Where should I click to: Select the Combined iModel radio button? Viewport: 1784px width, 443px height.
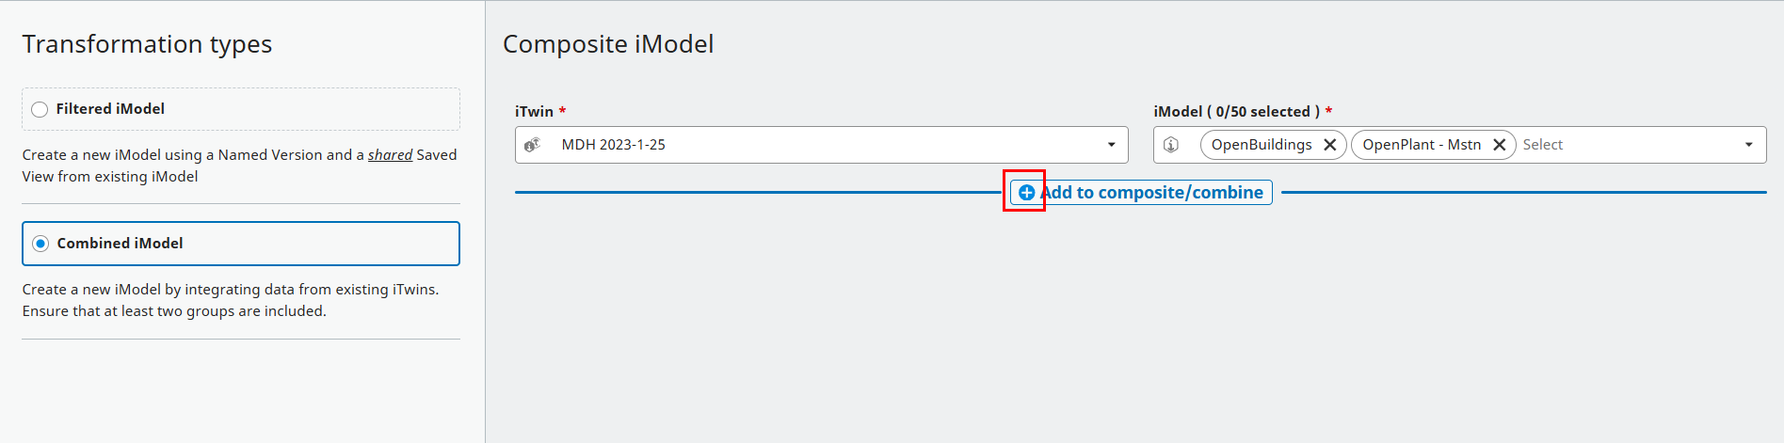tap(40, 244)
